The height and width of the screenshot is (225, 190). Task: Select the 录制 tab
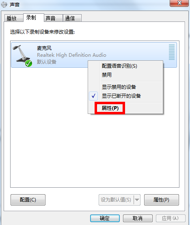[33, 18]
